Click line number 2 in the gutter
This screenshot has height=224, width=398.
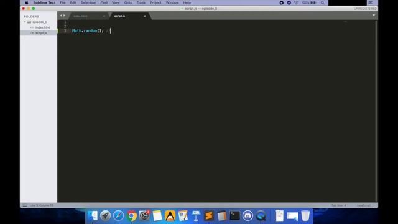pyautogui.click(x=65, y=26)
